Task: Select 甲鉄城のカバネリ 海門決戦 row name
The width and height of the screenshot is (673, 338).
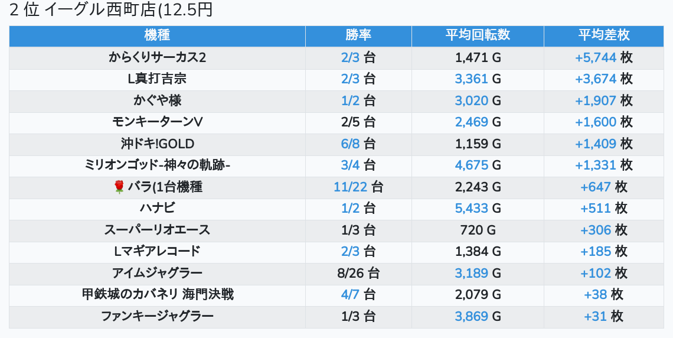Action: 158,295
